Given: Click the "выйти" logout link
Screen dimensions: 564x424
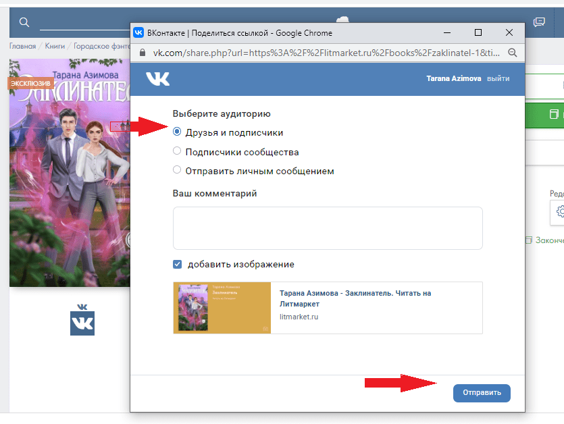Looking at the screenshot, I should (498, 79).
